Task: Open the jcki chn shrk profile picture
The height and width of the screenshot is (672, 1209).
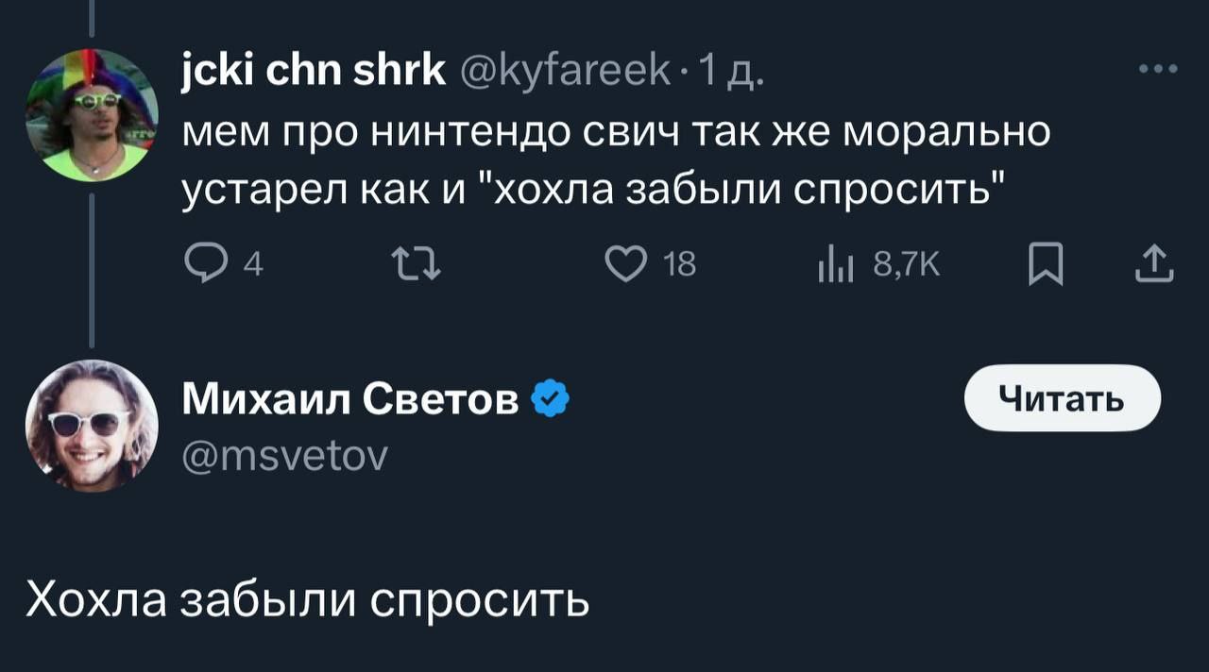Action: (x=92, y=115)
